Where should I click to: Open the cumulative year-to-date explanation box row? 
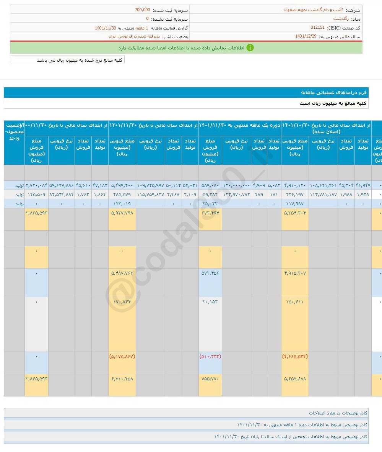pos(186,437)
